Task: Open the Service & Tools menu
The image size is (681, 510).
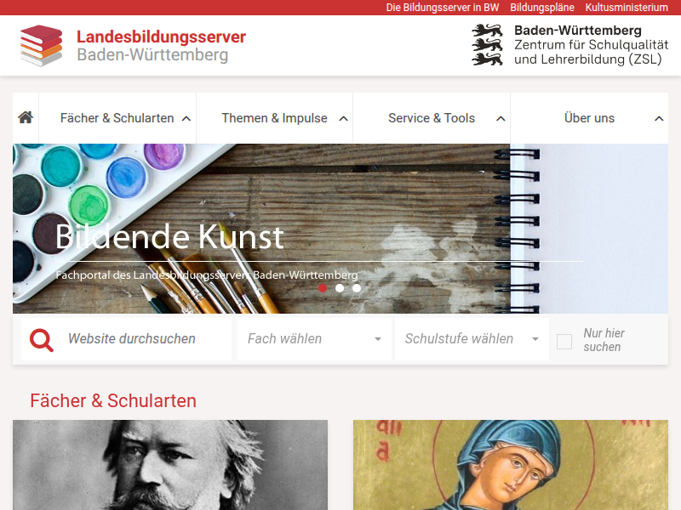Action: pos(432,118)
